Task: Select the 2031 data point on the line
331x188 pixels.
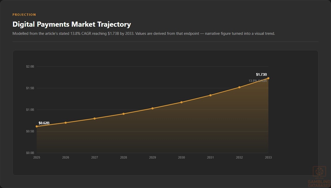Action: (x=210, y=95)
